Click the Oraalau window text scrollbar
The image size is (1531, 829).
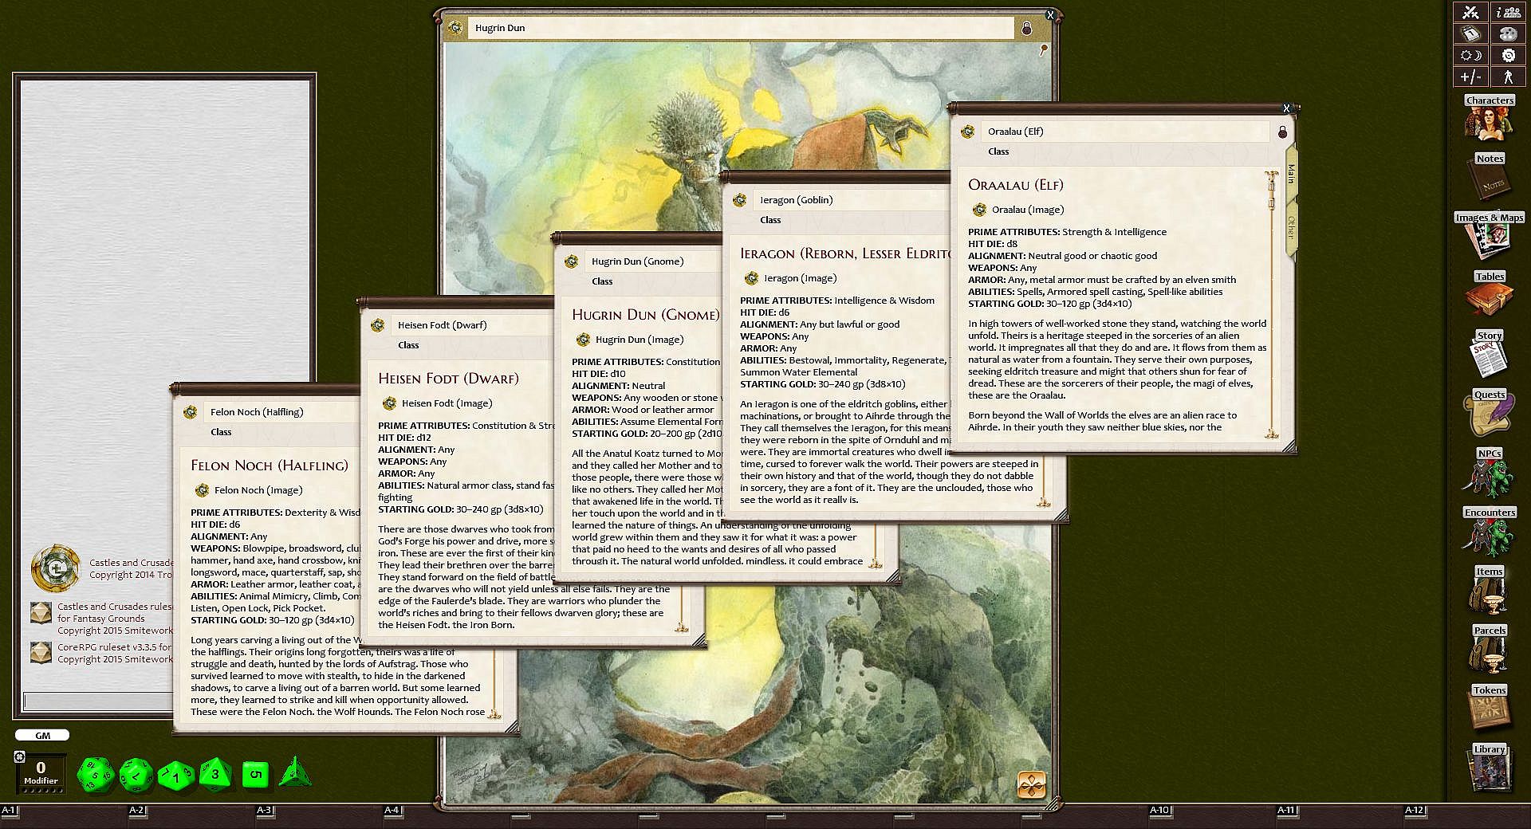pyautogui.click(x=1271, y=304)
